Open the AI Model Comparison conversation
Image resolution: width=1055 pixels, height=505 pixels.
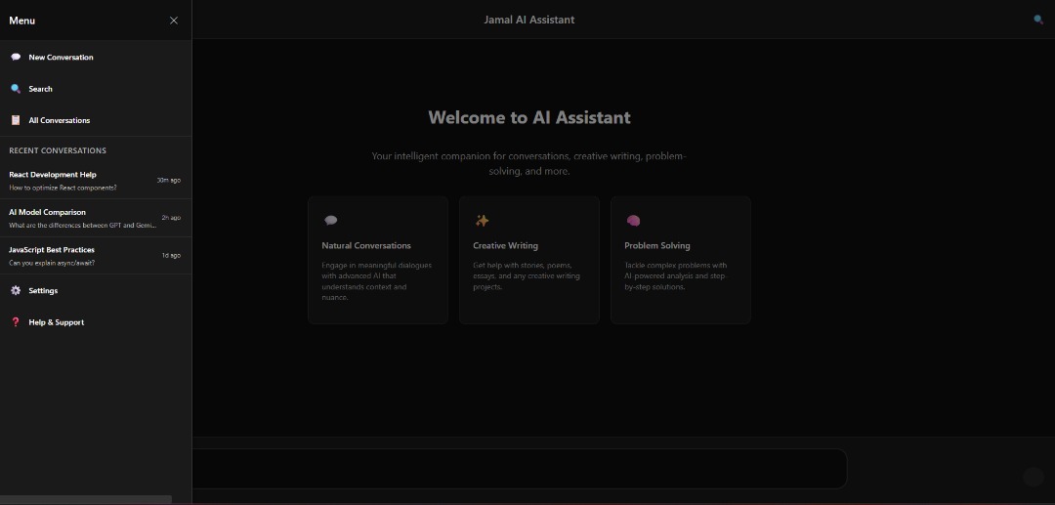point(96,218)
